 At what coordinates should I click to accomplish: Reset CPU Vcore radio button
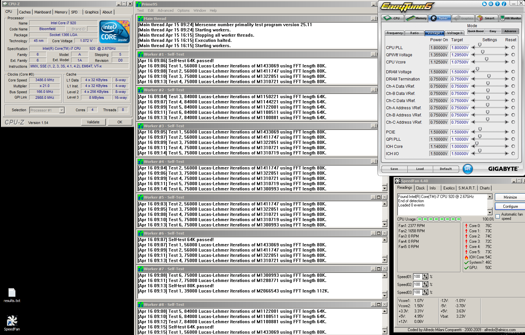(x=513, y=62)
